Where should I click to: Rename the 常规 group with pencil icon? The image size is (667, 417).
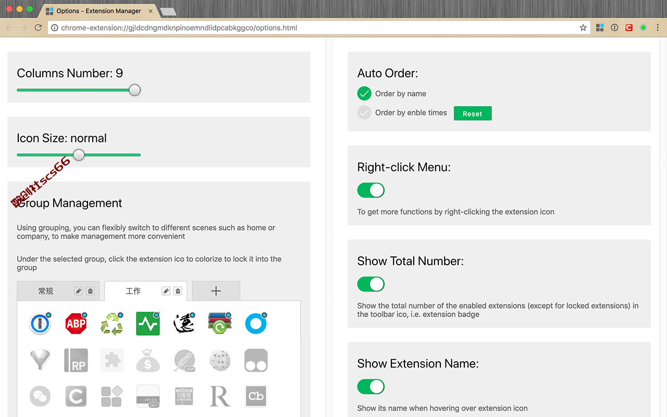pyautogui.click(x=79, y=291)
